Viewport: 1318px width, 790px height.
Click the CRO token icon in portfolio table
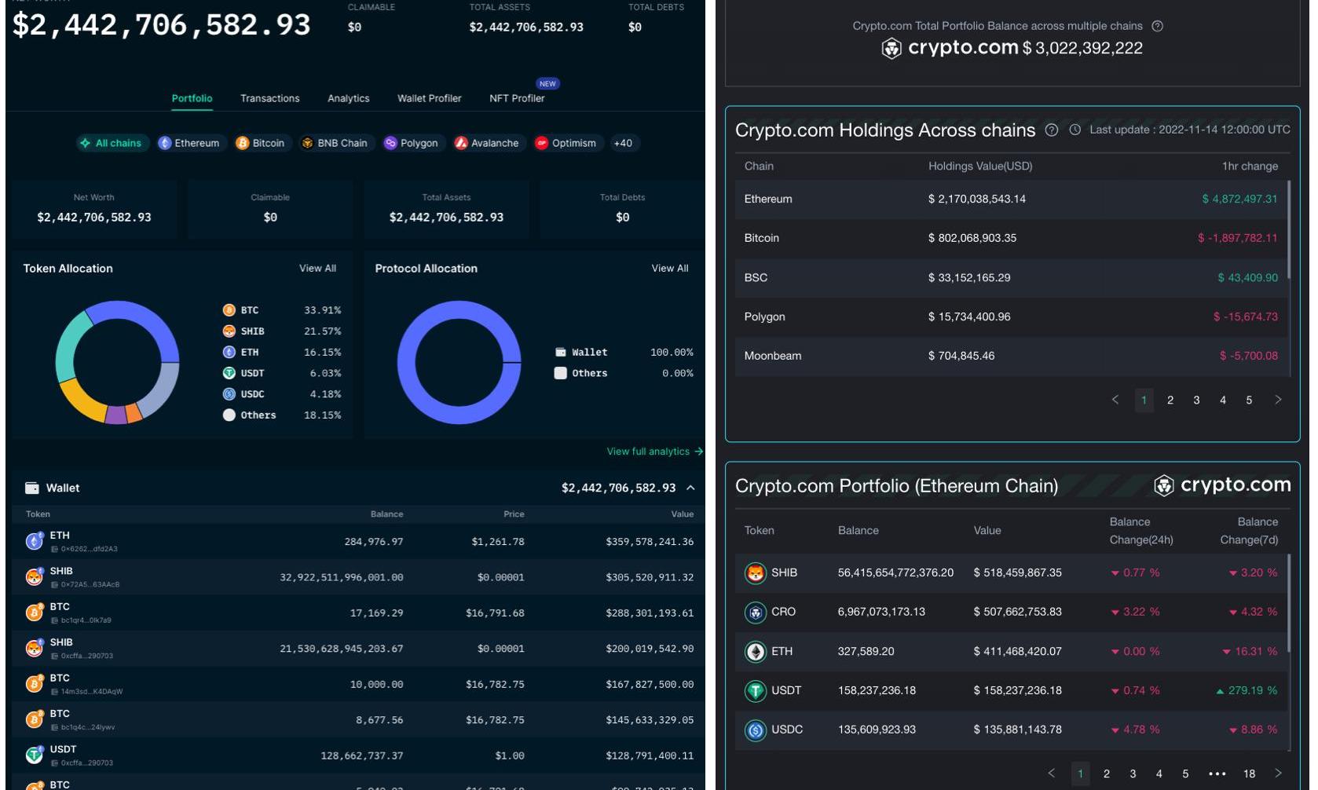tap(755, 613)
